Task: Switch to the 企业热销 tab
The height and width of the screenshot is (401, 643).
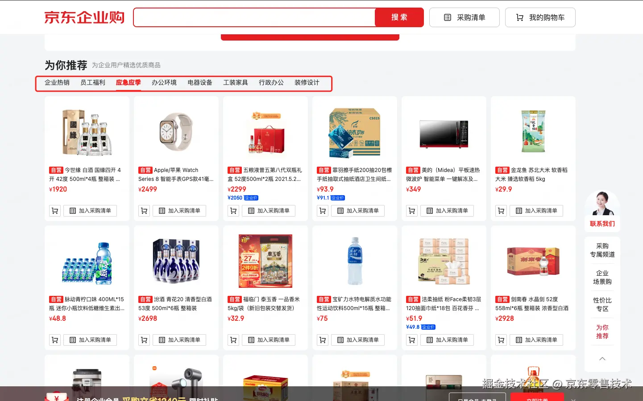Action: pyautogui.click(x=57, y=82)
